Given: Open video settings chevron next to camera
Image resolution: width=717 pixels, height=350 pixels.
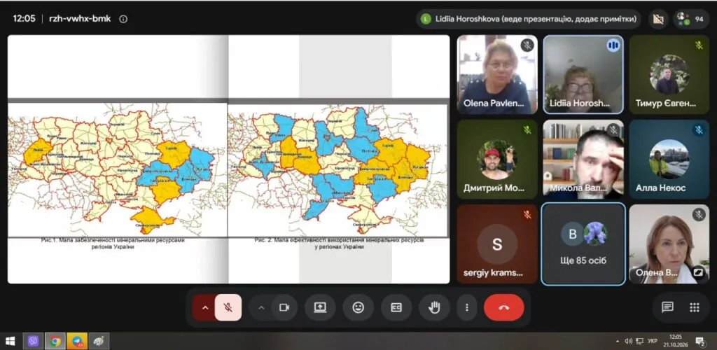Looking at the screenshot, I should click(x=261, y=307).
